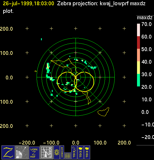Click the rightmost US-shaped MAP icon

[87, 152]
